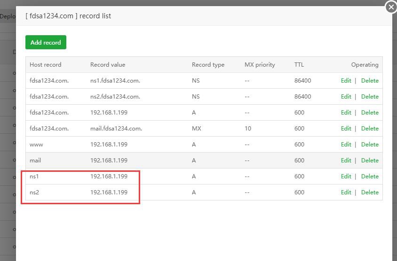Edit the www host record

[x=346, y=145]
